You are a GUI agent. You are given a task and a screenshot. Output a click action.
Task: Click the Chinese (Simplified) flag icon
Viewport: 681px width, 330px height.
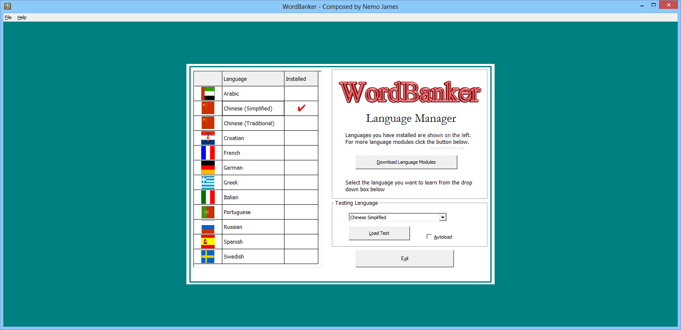pos(208,108)
